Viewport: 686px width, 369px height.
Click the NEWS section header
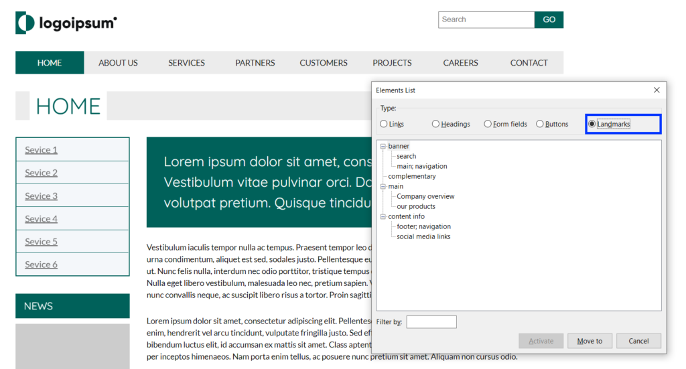(x=72, y=306)
